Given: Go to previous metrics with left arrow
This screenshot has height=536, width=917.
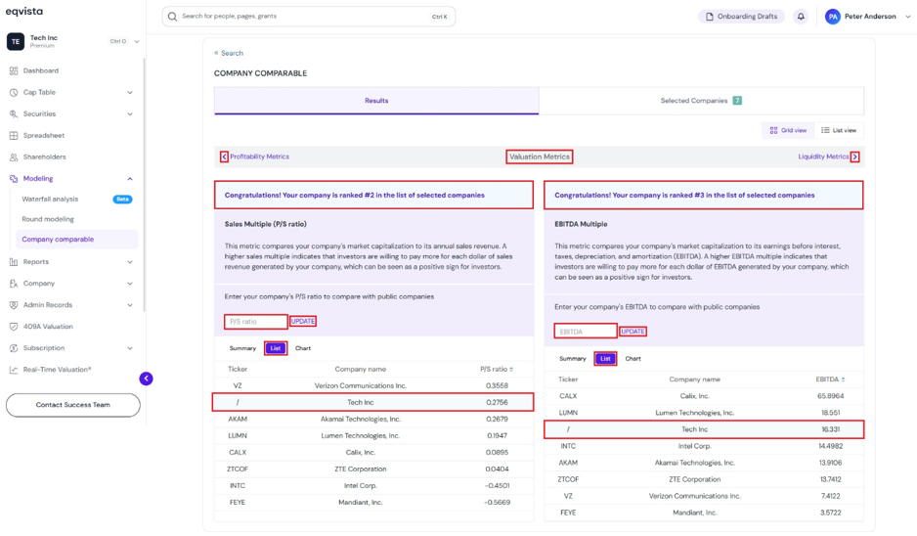Looking at the screenshot, I should pyautogui.click(x=224, y=156).
